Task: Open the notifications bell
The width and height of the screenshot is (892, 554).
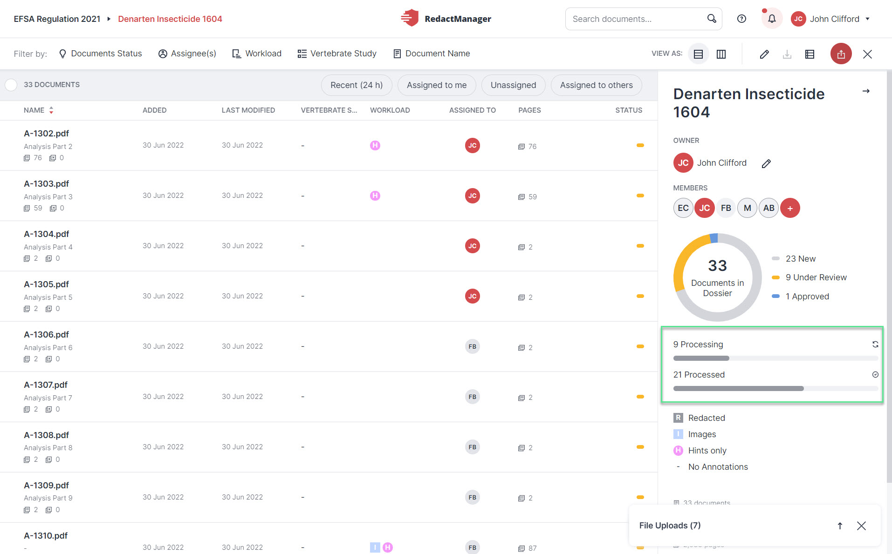Action: [772, 19]
